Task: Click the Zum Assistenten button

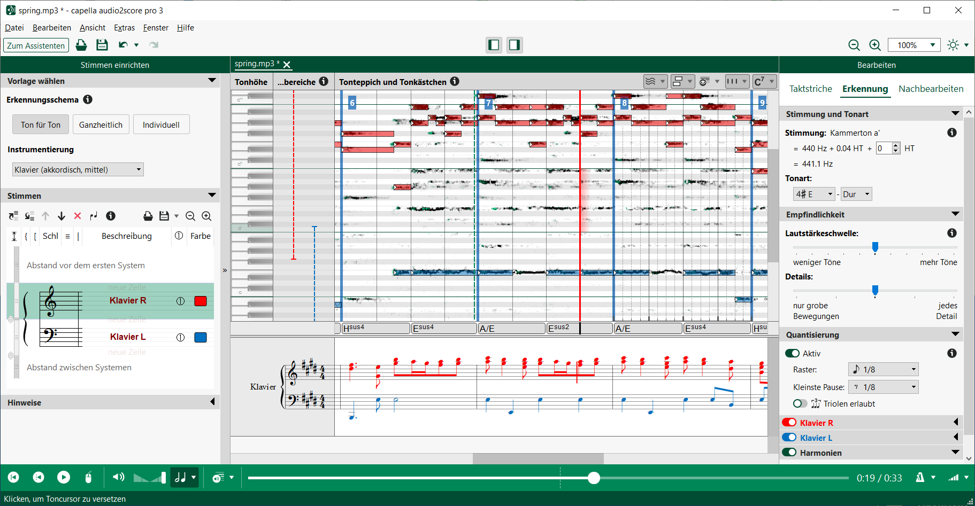Action: pos(35,45)
